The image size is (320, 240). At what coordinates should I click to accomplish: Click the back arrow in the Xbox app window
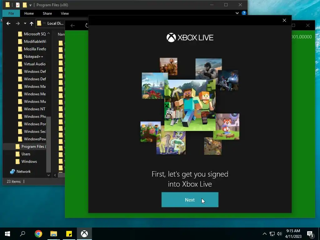click(x=72, y=26)
